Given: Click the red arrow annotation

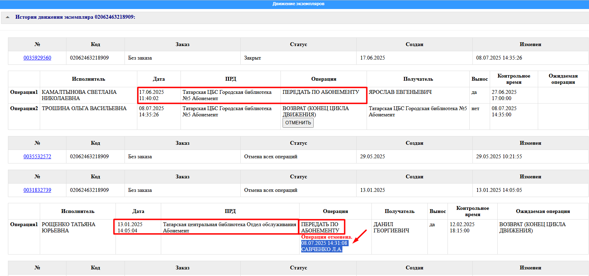Looking at the screenshot, I should (360, 237).
